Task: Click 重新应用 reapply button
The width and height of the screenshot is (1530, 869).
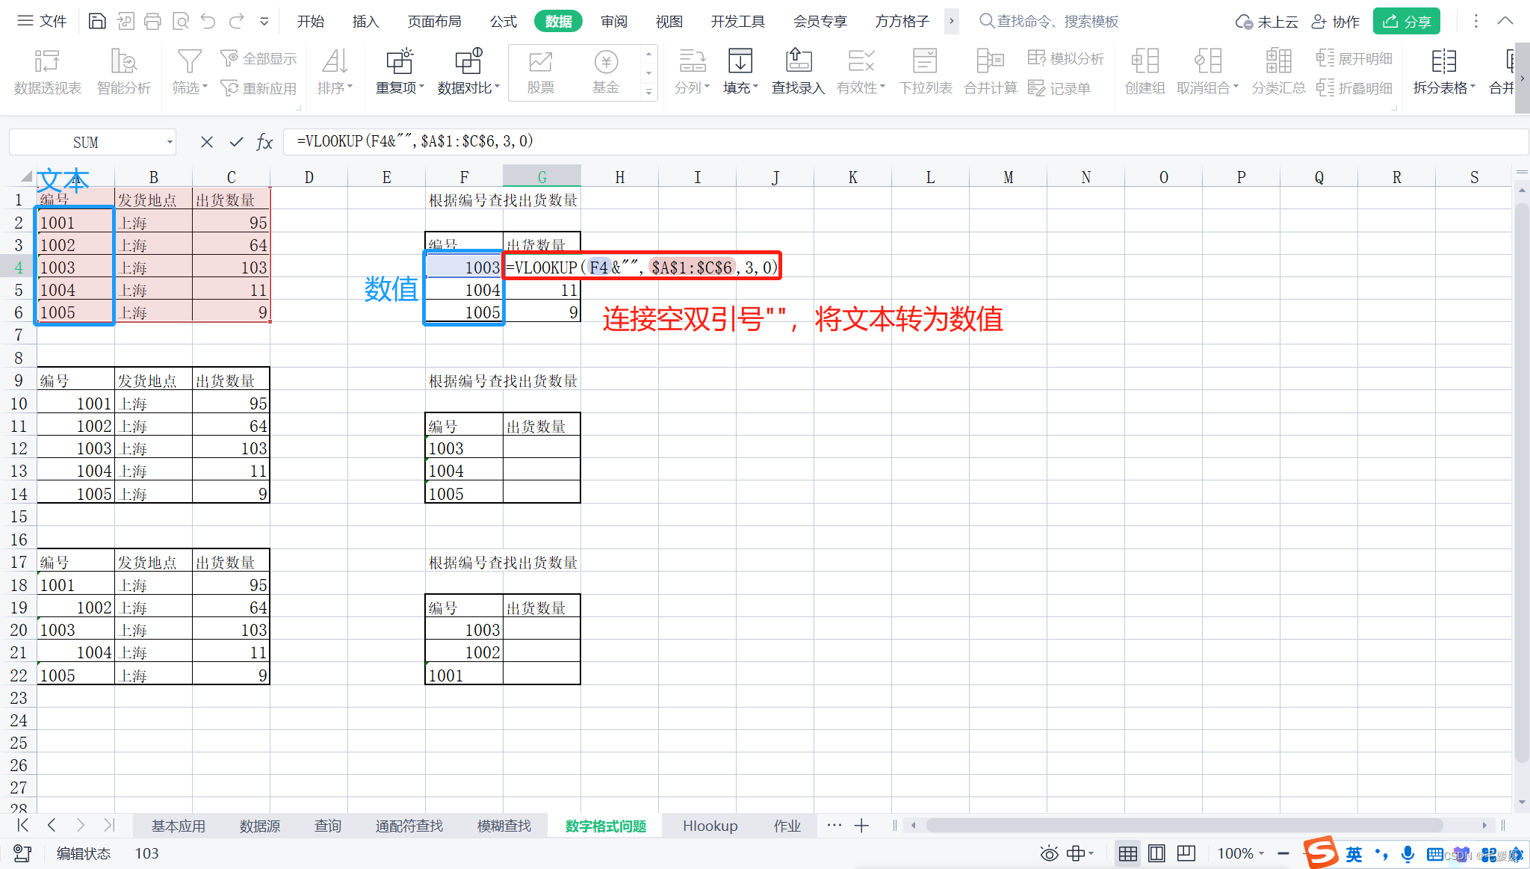Action: (x=258, y=88)
